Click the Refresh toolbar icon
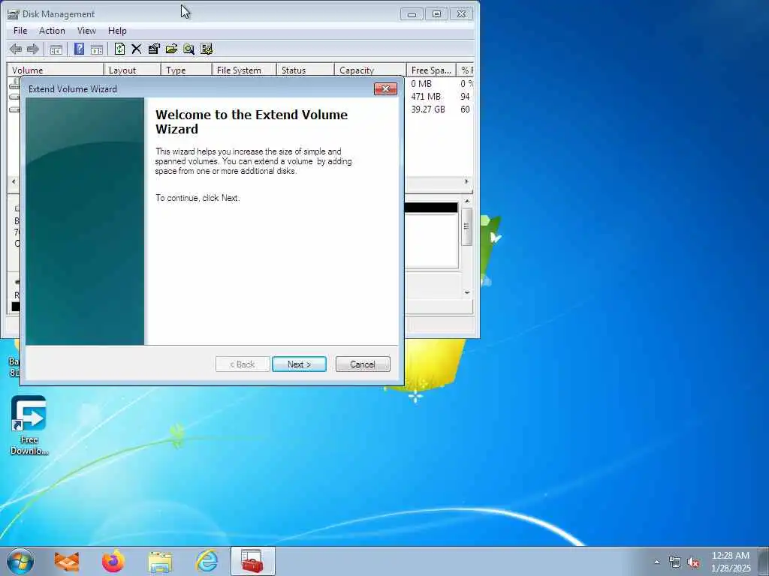Image resolution: width=769 pixels, height=576 pixels. pos(119,49)
